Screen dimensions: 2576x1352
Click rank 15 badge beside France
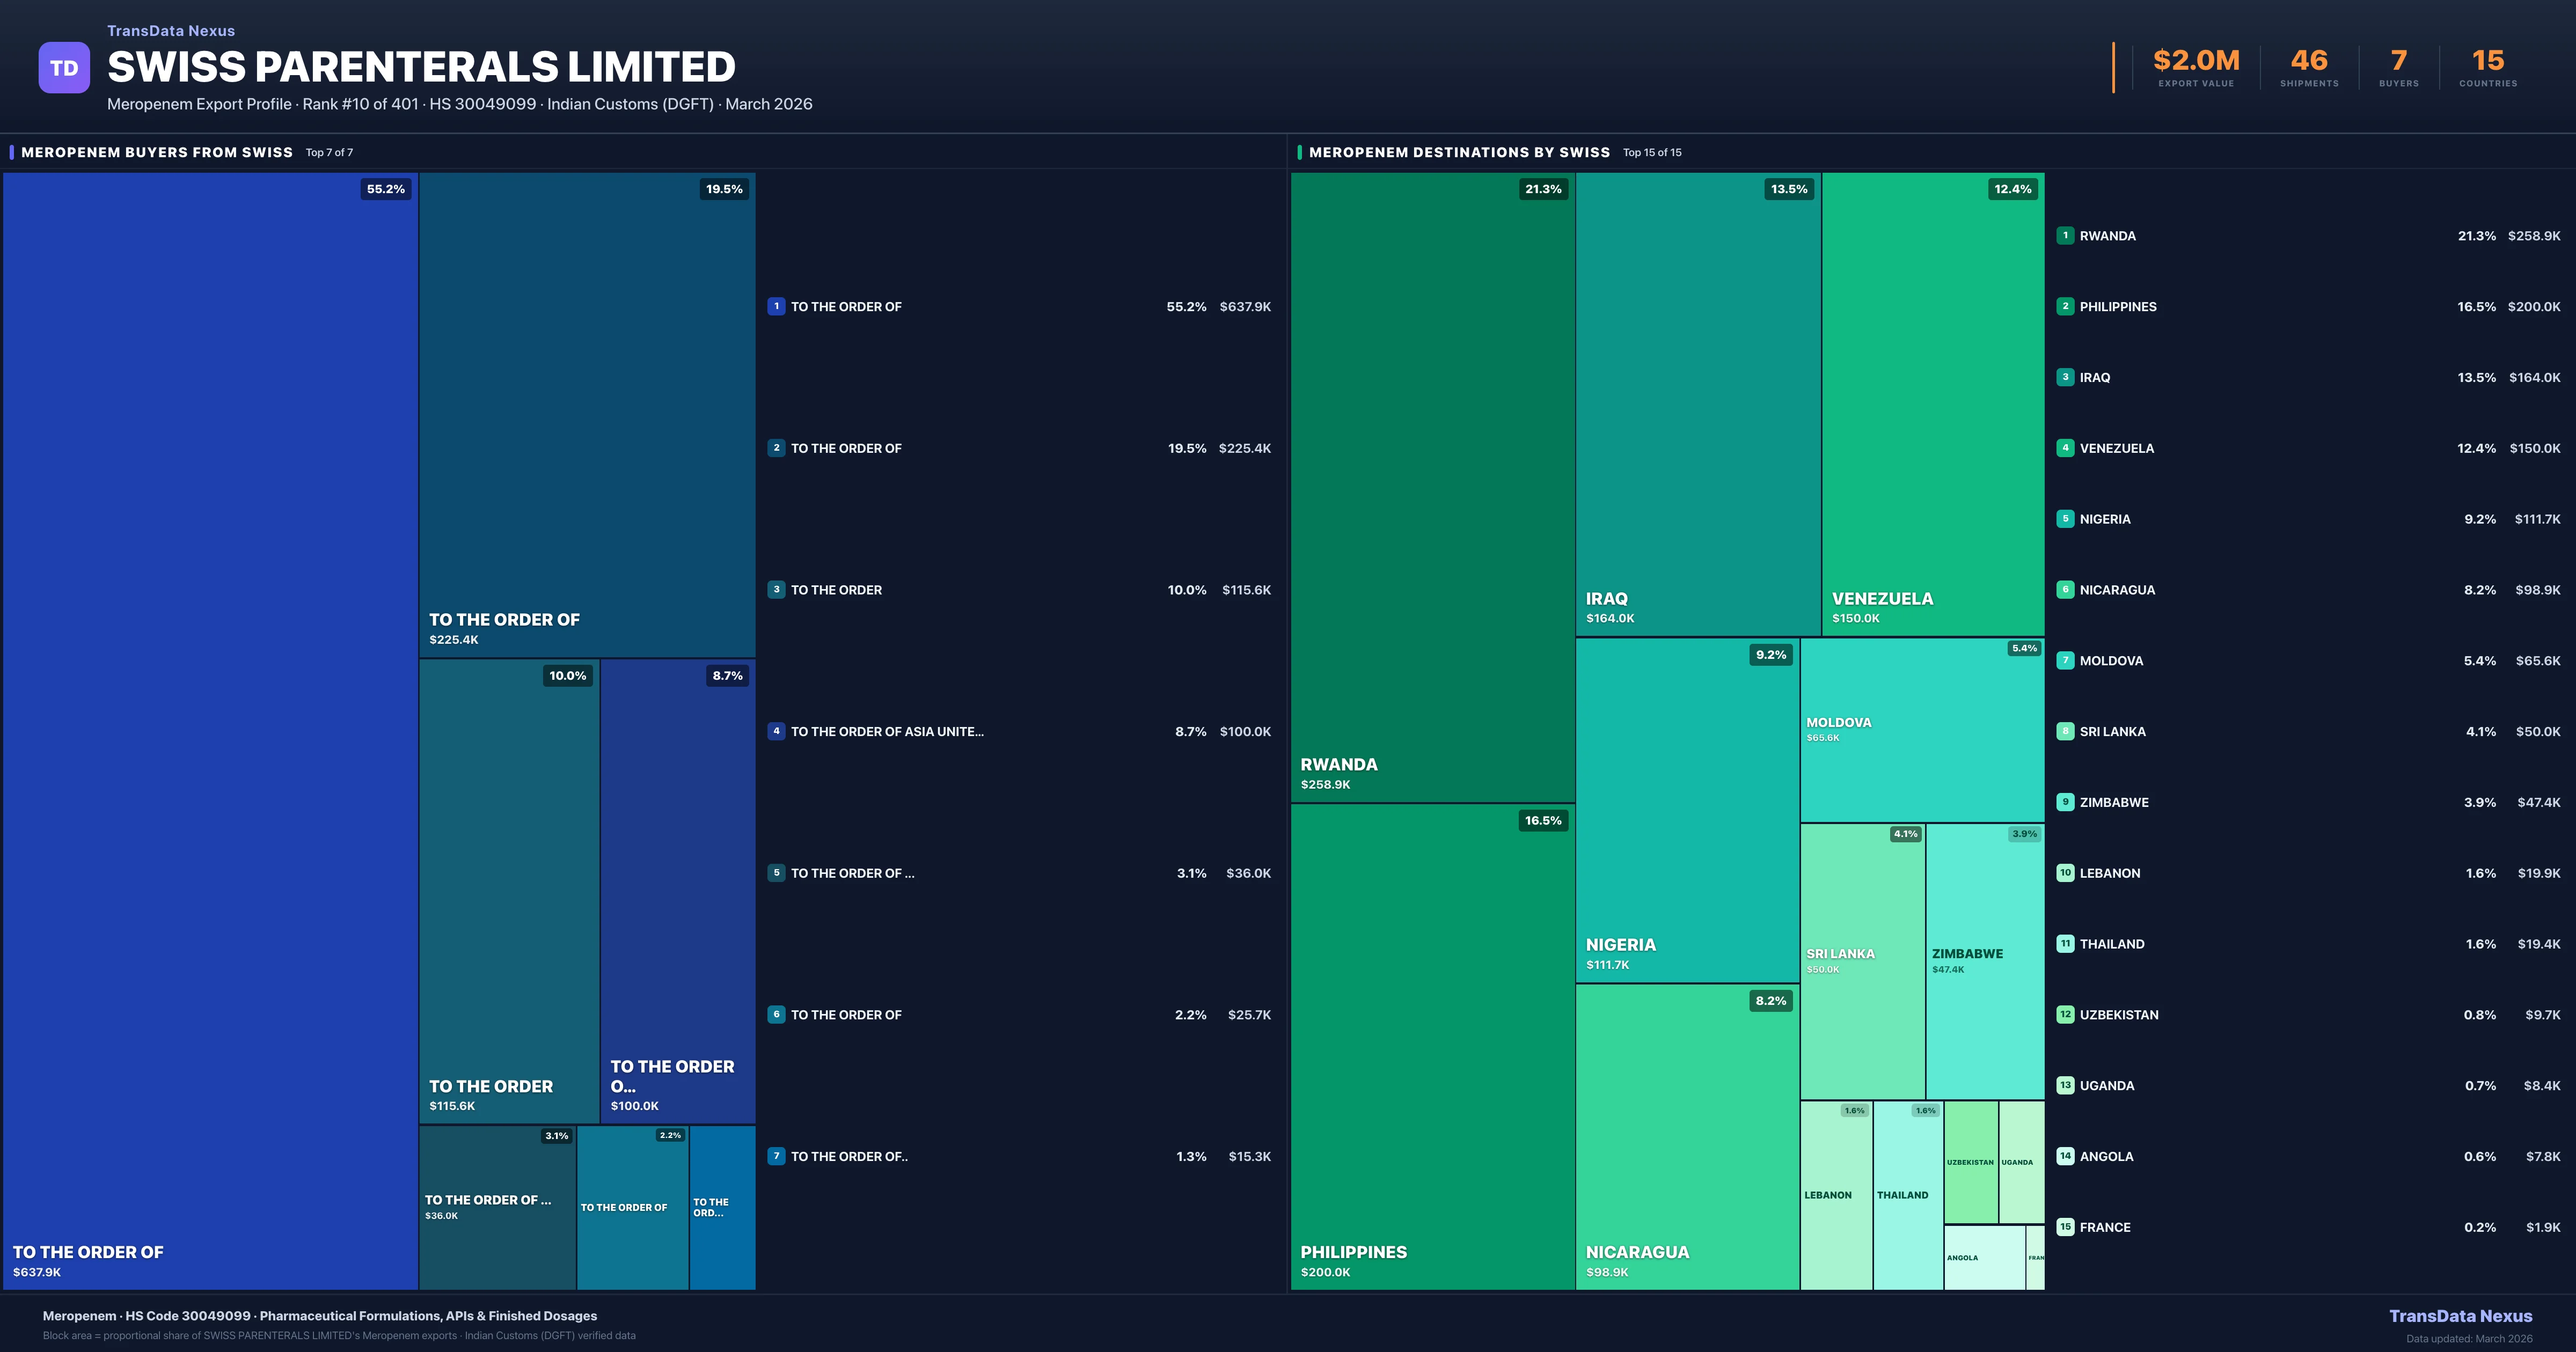pos(2065,1227)
